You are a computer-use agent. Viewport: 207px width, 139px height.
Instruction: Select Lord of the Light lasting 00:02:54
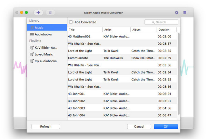pyautogui.click(x=122, y=72)
